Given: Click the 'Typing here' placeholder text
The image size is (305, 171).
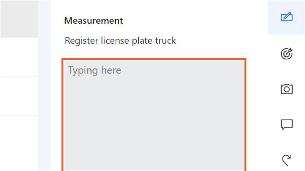Looking at the screenshot, I should click(94, 70).
